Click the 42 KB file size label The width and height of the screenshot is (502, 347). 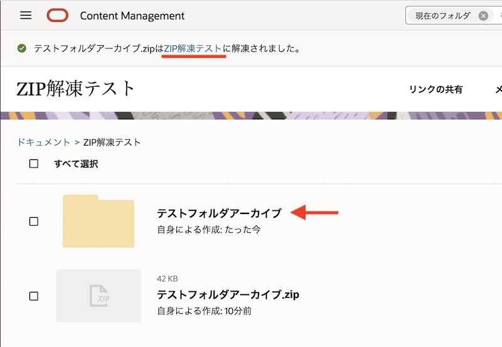click(x=167, y=279)
